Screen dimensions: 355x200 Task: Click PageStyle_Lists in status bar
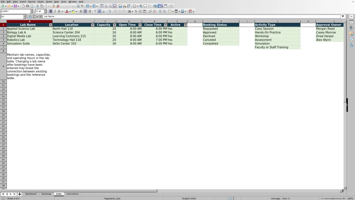point(112,199)
